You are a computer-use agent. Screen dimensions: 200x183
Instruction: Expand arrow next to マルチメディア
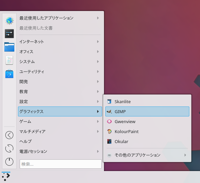pyautogui.click(x=98, y=131)
